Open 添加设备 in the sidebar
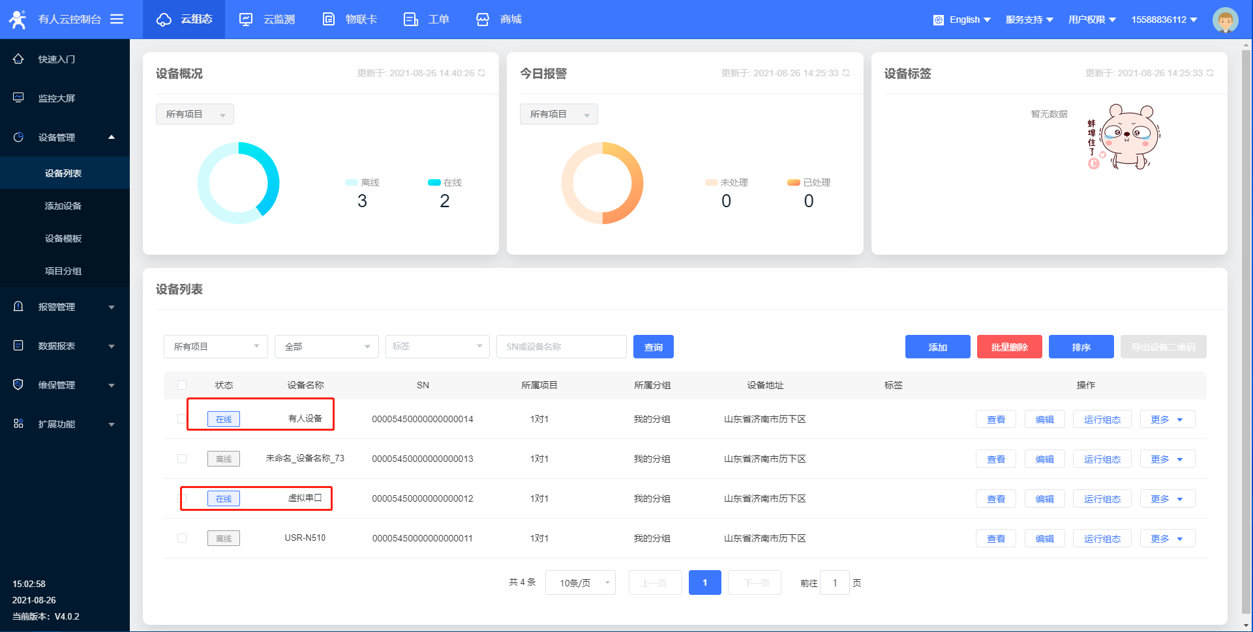The width and height of the screenshot is (1253, 632). coord(63,206)
